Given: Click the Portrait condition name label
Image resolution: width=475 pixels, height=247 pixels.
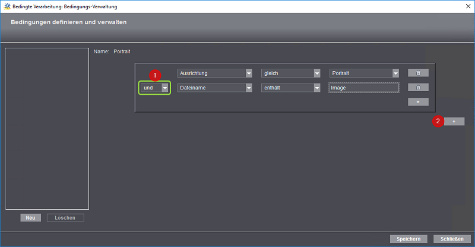Looking at the screenshot, I should [122, 52].
